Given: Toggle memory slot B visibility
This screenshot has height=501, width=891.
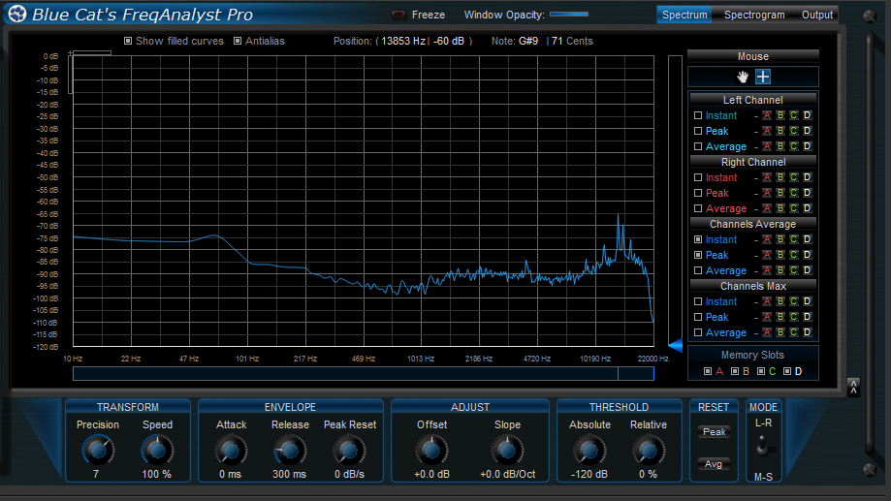Looking at the screenshot, I should tap(734, 371).
